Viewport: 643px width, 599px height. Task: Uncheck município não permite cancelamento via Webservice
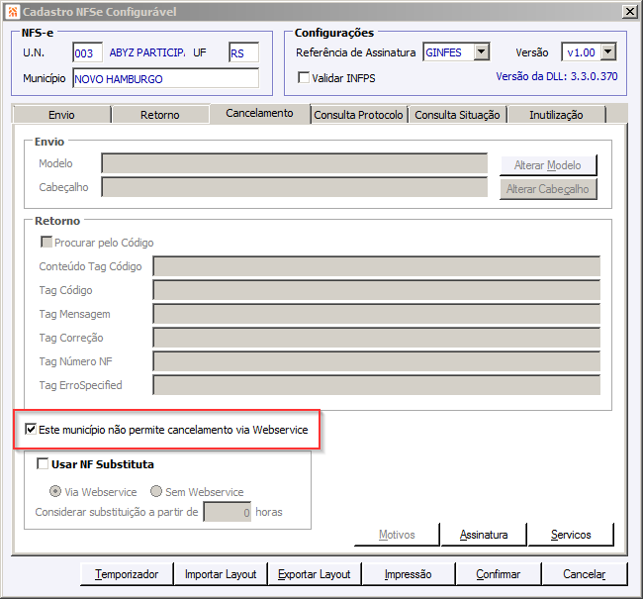[31, 429]
